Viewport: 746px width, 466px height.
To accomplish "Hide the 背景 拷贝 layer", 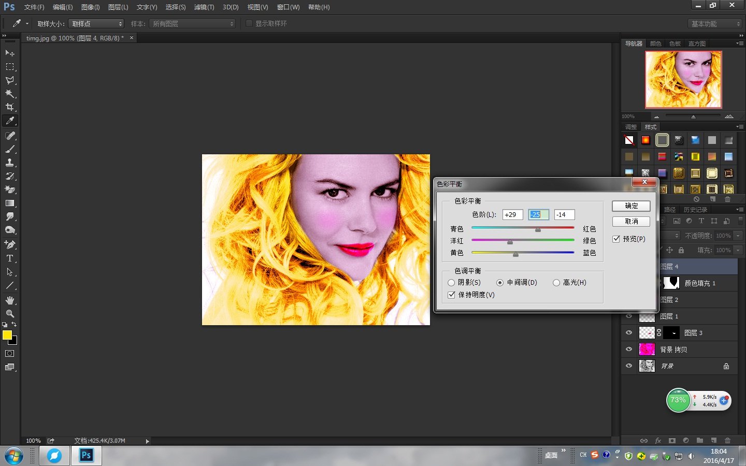I will point(629,349).
